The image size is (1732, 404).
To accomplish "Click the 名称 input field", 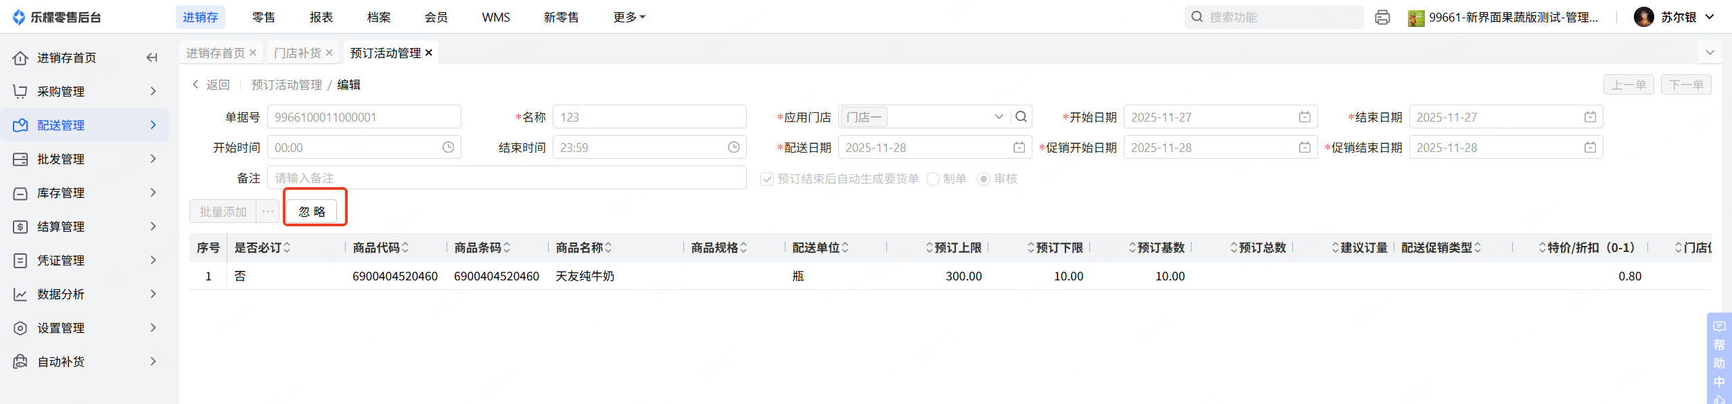I will tap(649, 117).
